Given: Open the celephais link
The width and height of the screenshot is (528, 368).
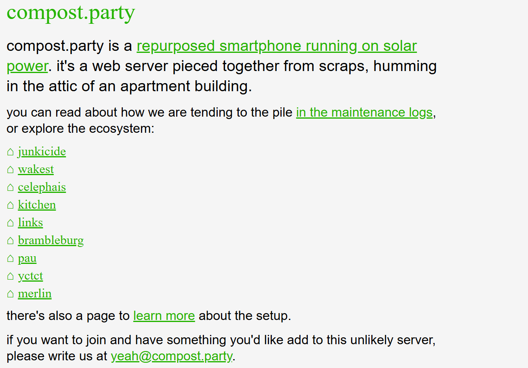Looking at the screenshot, I should [x=42, y=187].
